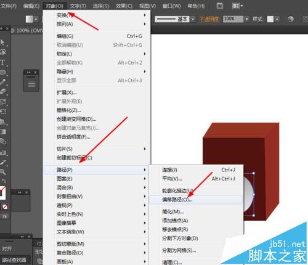Switch to the 对齐 panel tab
Screen dimensions: 308x265
tap(7, 249)
